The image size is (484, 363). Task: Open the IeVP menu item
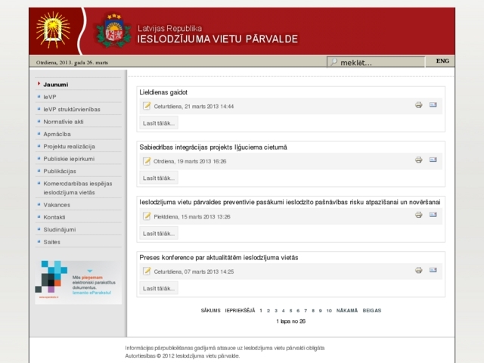pos(50,97)
